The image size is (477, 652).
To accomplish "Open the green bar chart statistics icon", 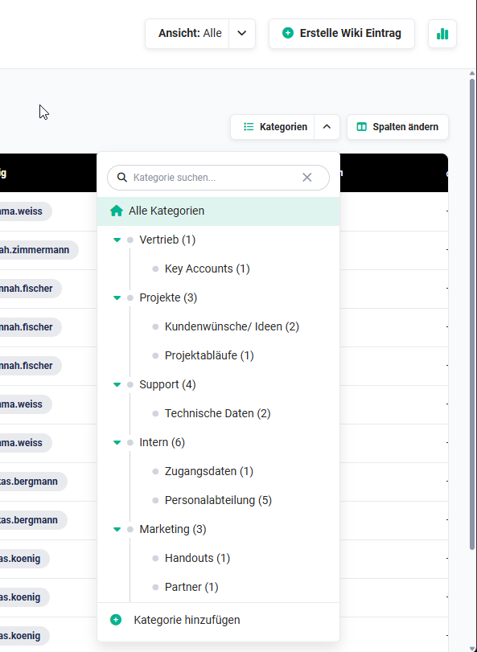I will (x=442, y=34).
